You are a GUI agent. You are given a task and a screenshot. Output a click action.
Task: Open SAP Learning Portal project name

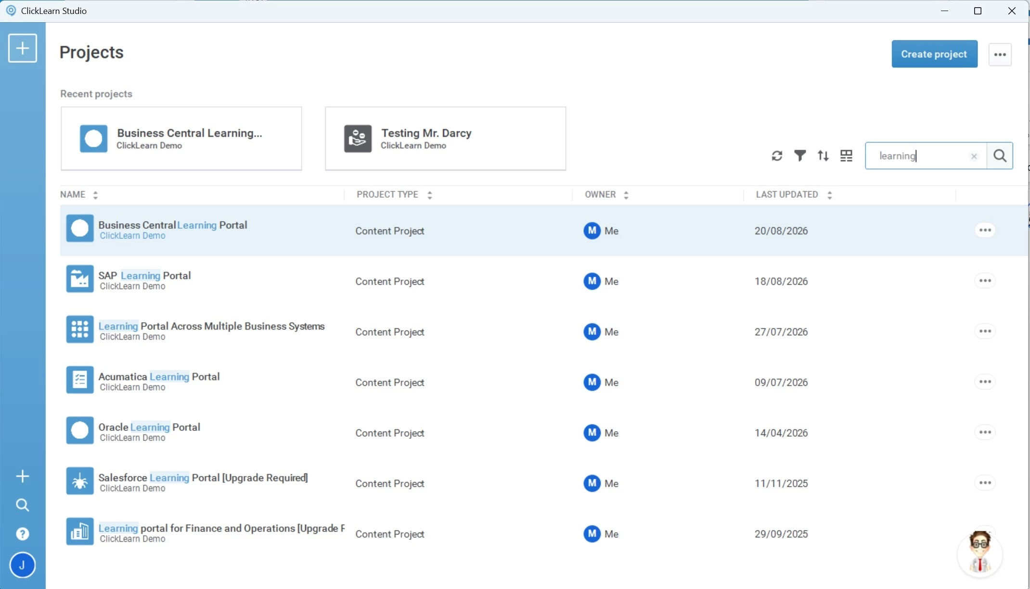click(144, 275)
